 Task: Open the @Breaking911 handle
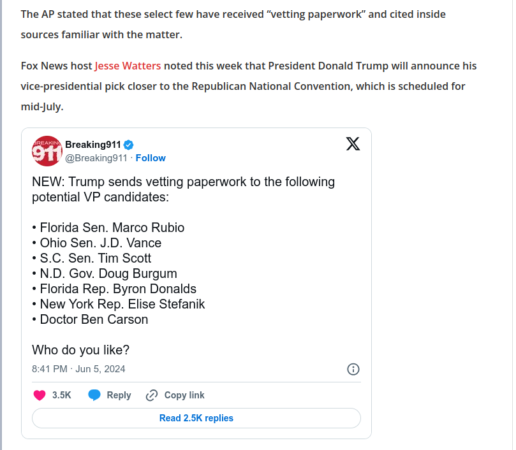(x=96, y=158)
